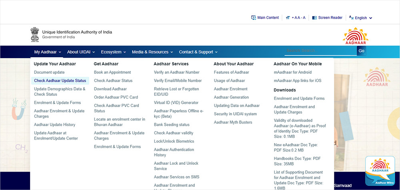The width and height of the screenshot is (400, 190).
Task: Go to mAadhaar for Android
Action: (292, 72)
